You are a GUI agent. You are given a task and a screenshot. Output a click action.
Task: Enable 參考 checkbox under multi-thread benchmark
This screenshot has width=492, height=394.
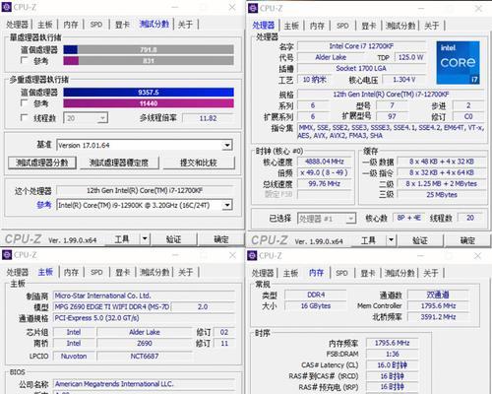24,103
